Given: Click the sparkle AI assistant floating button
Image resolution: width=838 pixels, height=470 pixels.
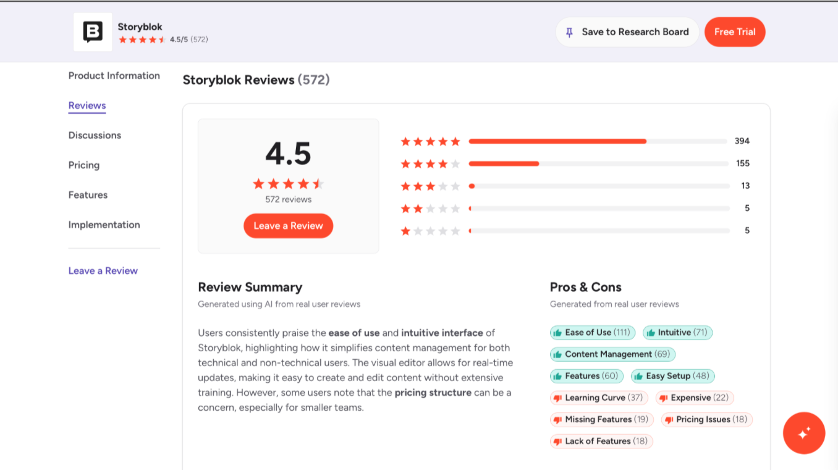Looking at the screenshot, I should pyautogui.click(x=803, y=434).
